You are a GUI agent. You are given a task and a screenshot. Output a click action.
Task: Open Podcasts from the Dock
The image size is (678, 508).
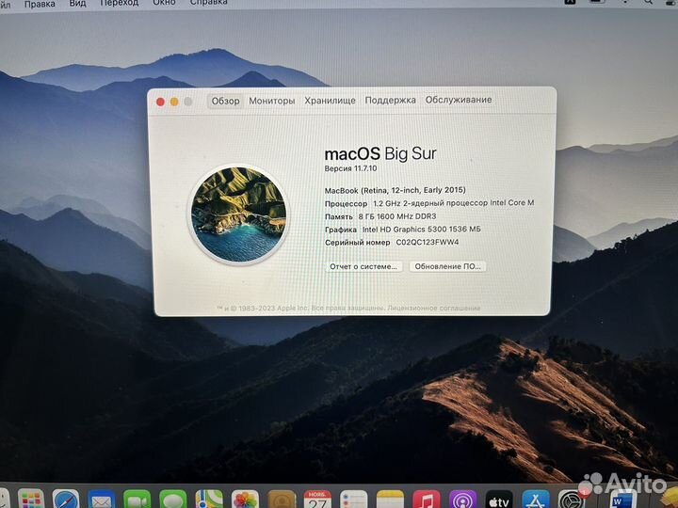point(462,500)
